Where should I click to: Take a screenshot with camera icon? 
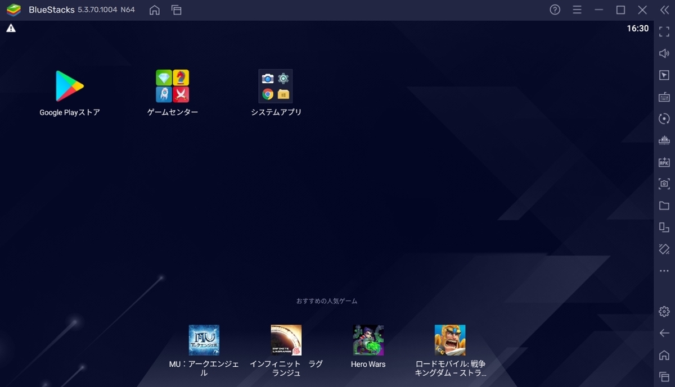[664, 184]
